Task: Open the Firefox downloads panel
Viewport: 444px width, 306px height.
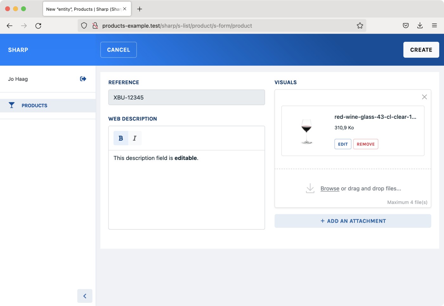Action: click(x=420, y=26)
